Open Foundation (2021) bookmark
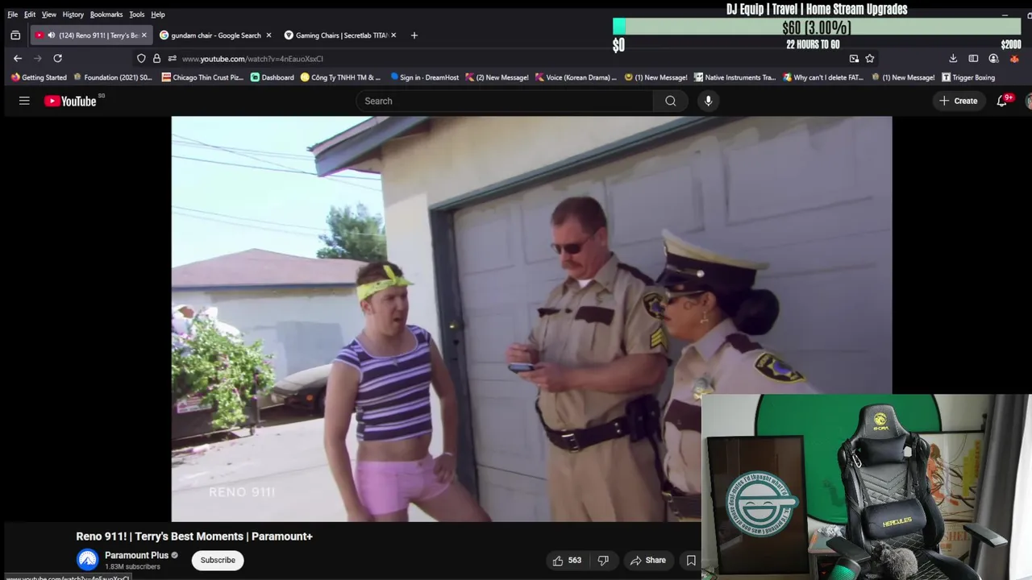Image resolution: width=1032 pixels, height=580 pixels. click(113, 77)
